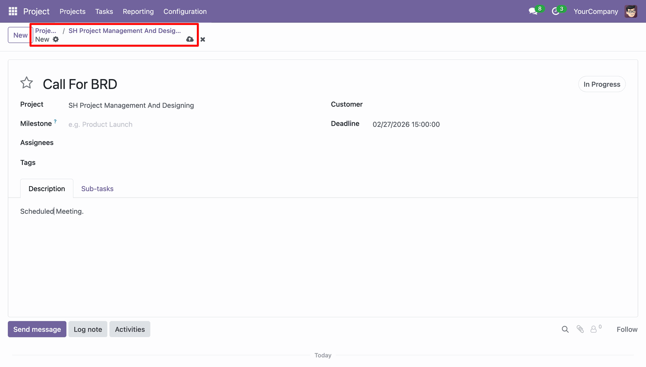The width and height of the screenshot is (646, 367).
Task: Click the Follow link
Action: coord(627,329)
